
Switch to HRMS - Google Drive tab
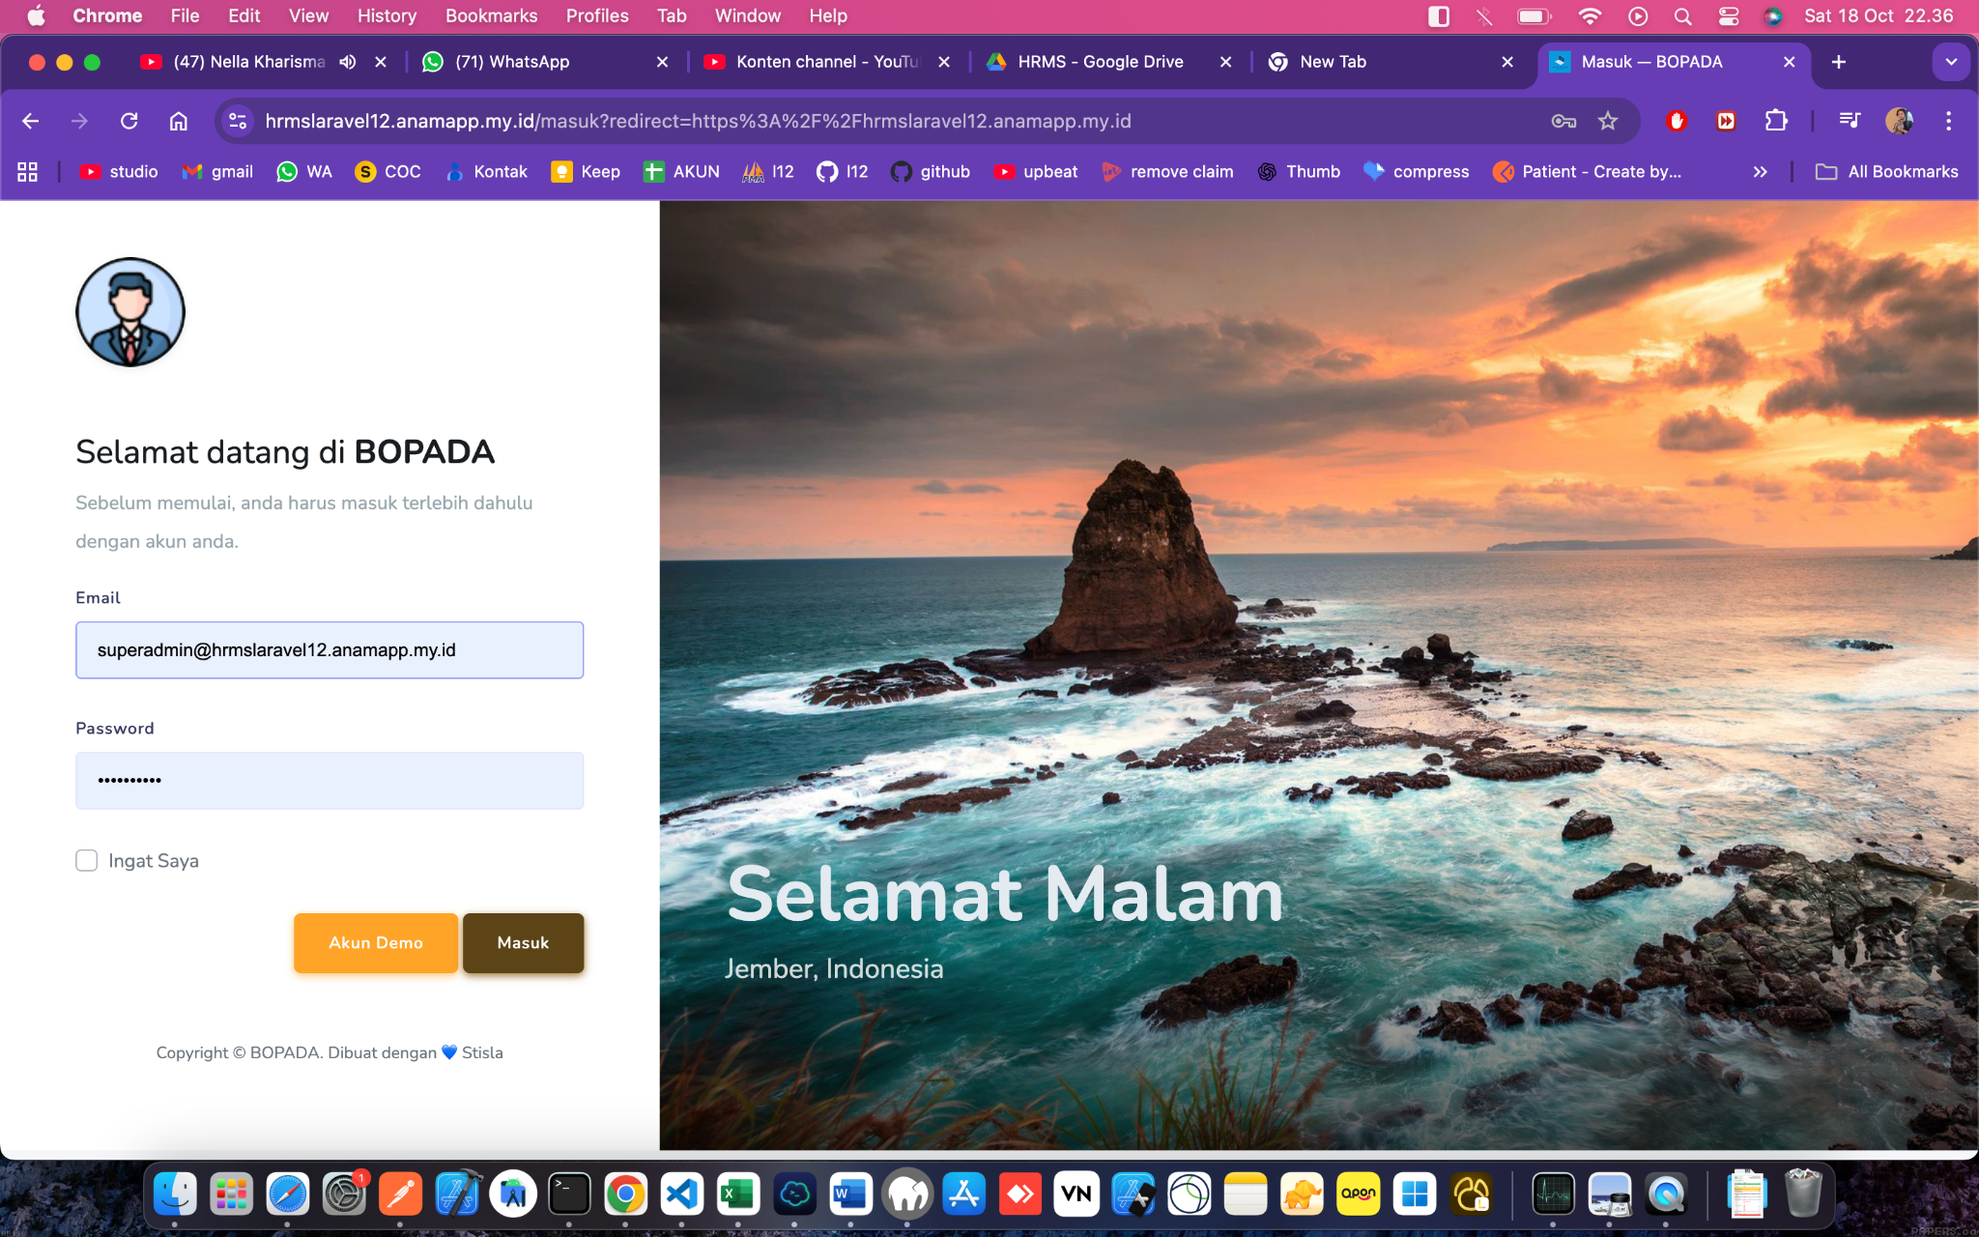tap(1100, 62)
